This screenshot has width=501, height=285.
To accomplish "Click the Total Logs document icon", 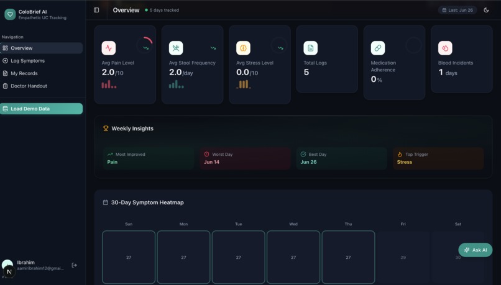I will pyautogui.click(x=311, y=48).
